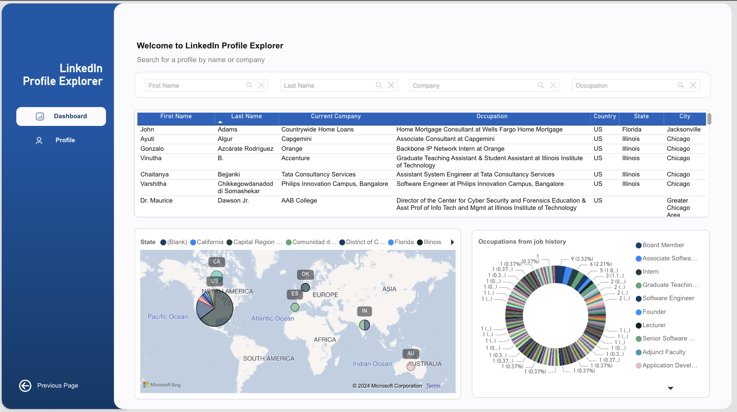The image size is (737, 412).
Task: Select (Blank) in State legend
Action: pos(174,242)
